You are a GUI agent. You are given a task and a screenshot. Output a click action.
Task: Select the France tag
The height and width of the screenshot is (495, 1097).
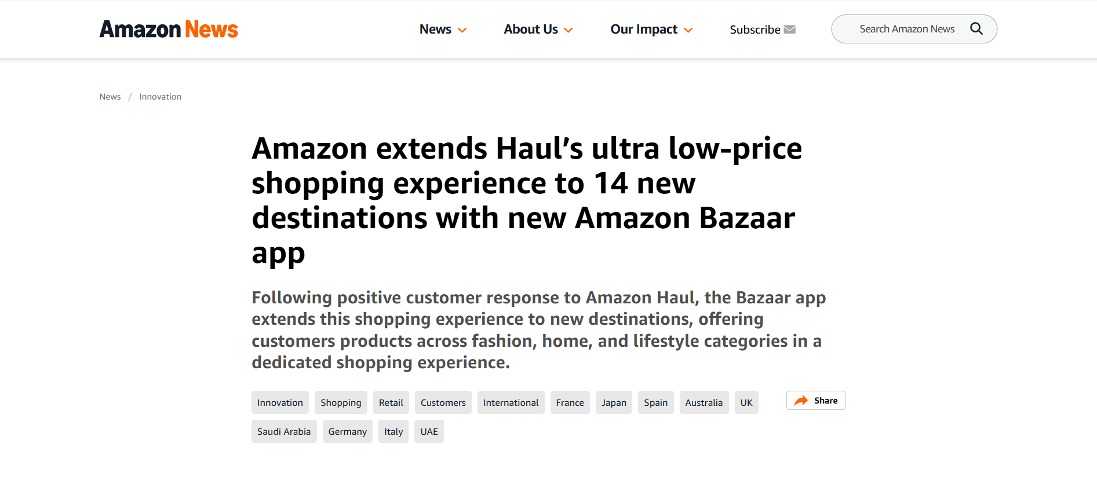pyautogui.click(x=570, y=402)
